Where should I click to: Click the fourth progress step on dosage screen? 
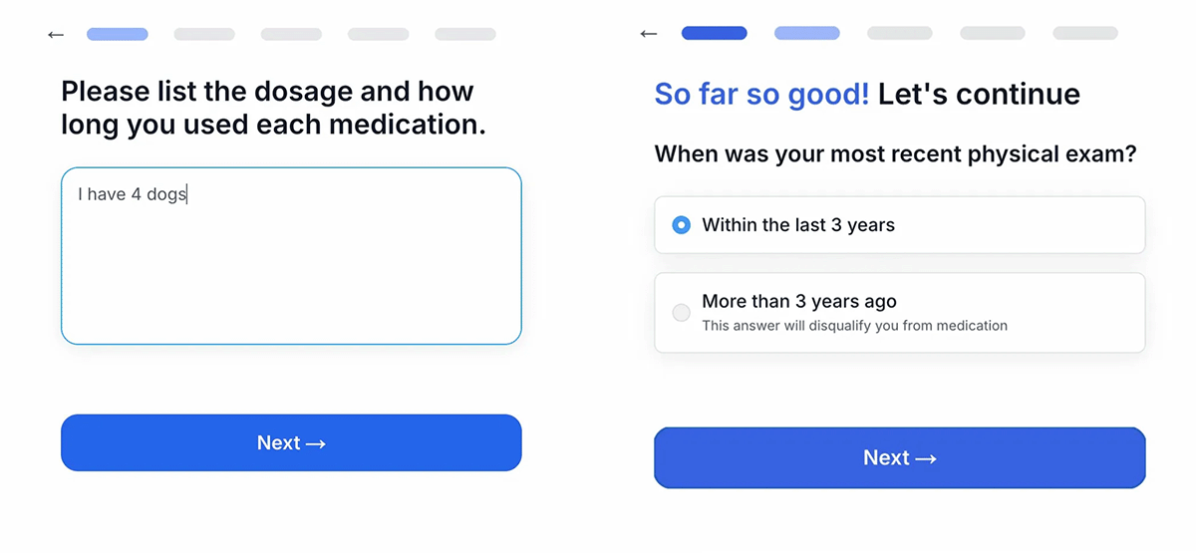coord(379,34)
